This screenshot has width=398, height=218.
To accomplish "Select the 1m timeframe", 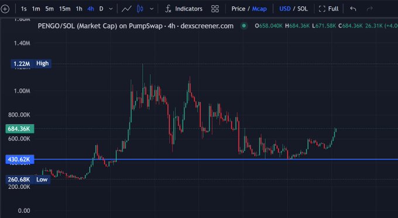I will (36, 9).
